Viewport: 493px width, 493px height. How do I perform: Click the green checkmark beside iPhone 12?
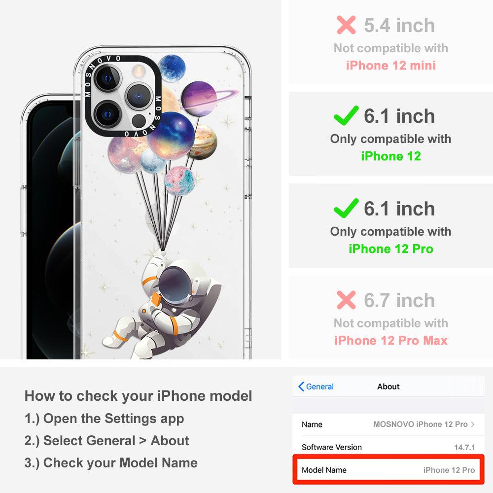click(x=346, y=115)
